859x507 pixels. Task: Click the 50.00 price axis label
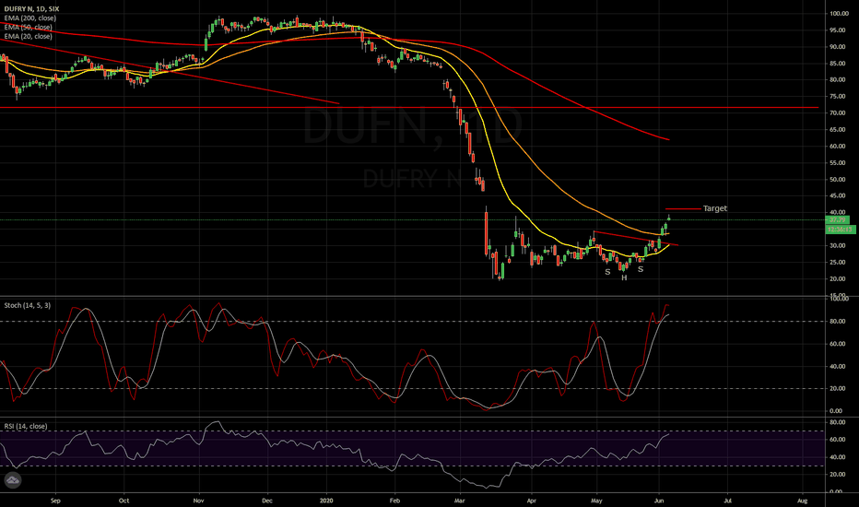[838, 179]
